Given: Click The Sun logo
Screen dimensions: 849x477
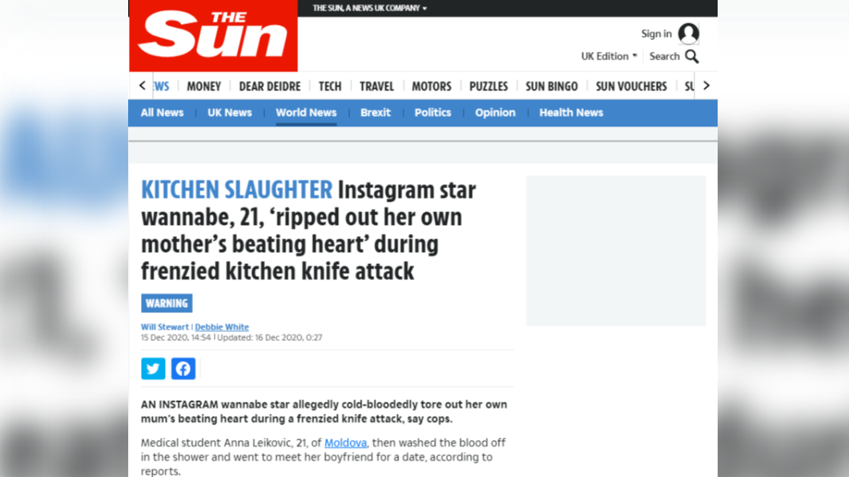Looking at the screenshot, I should tap(213, 36).
